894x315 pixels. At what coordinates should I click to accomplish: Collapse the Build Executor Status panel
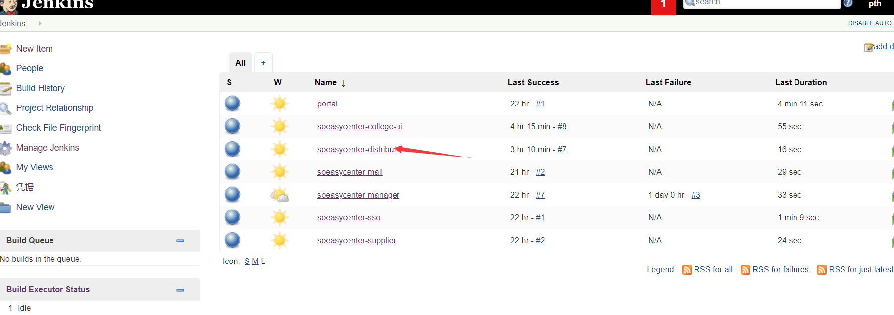tap(180, 290)
